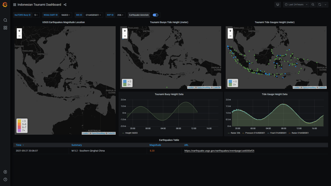Share the dashboard using share icon
This screenshot has height=186, width=331.
[65, 5]
